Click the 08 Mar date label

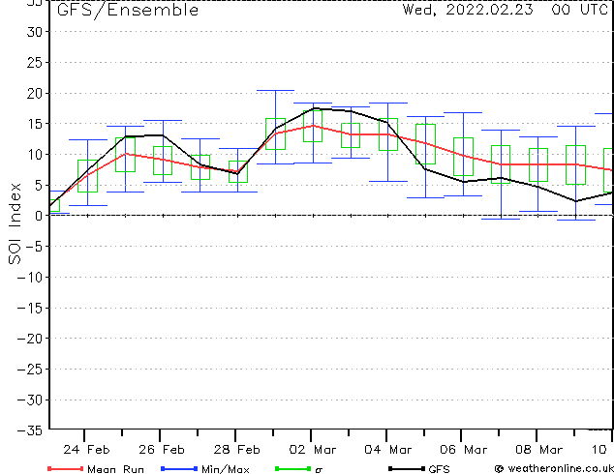(538, 450)
